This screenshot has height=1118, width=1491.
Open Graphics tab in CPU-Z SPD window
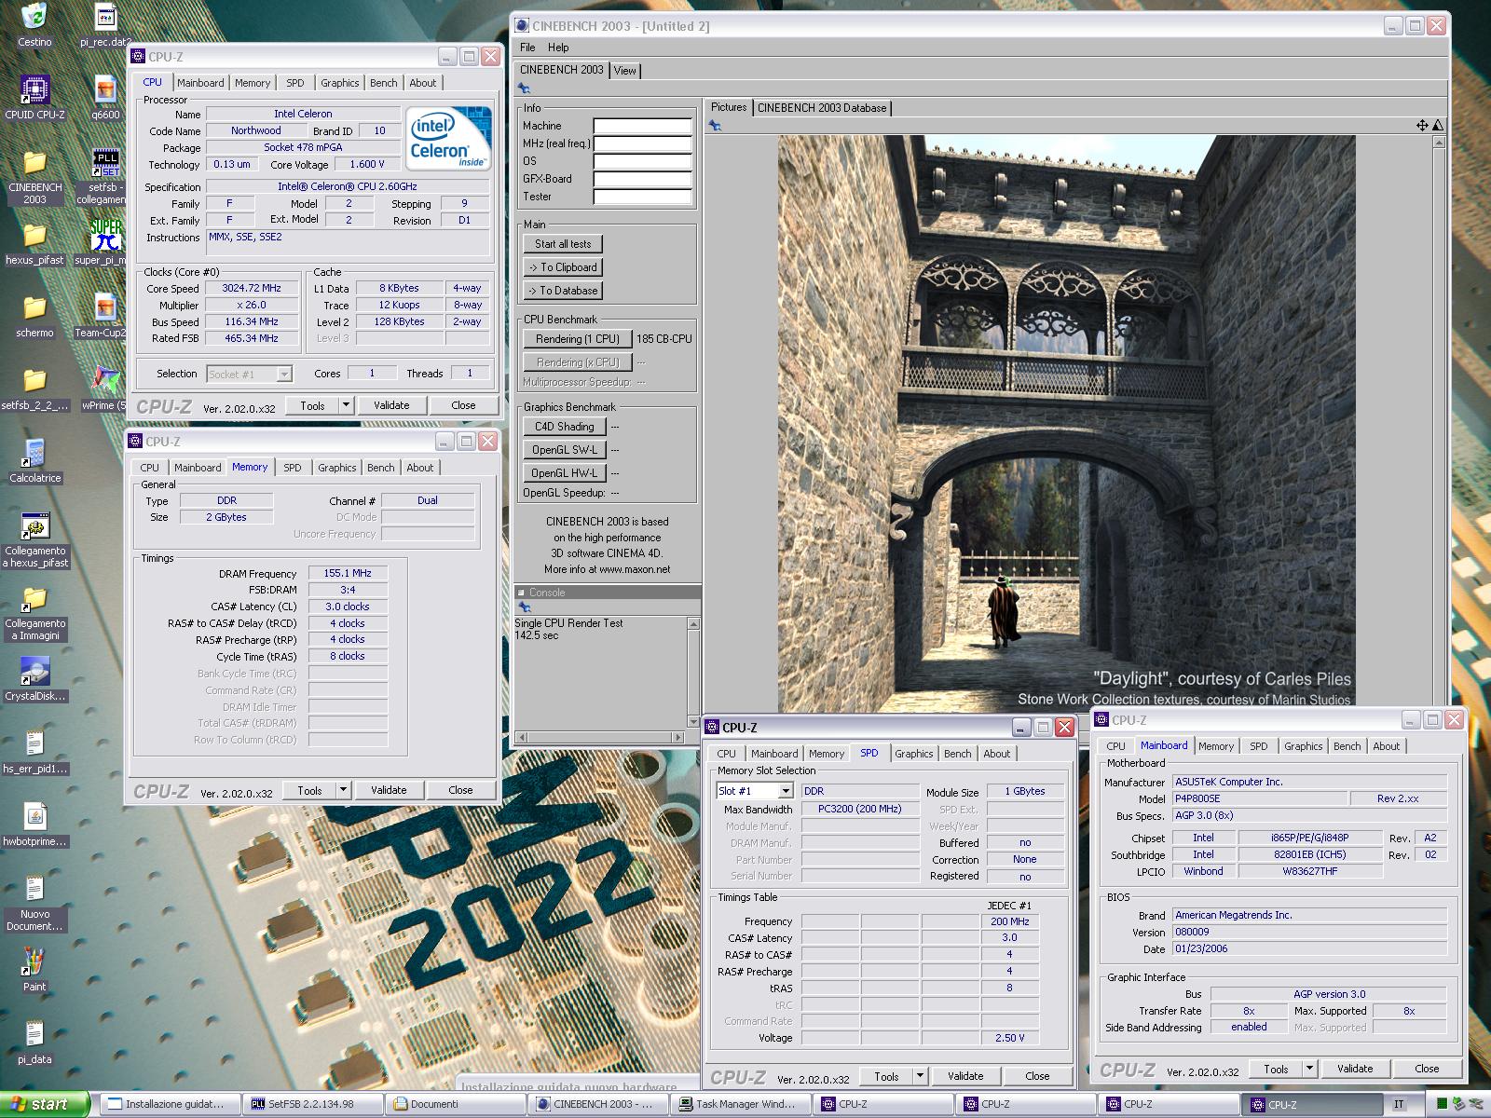(913, 754)
